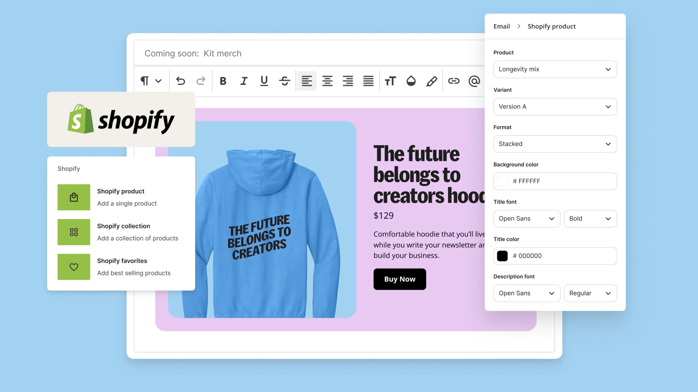698x392 pixels.
Task: Click the black Title color swatch
Action: 502,256
